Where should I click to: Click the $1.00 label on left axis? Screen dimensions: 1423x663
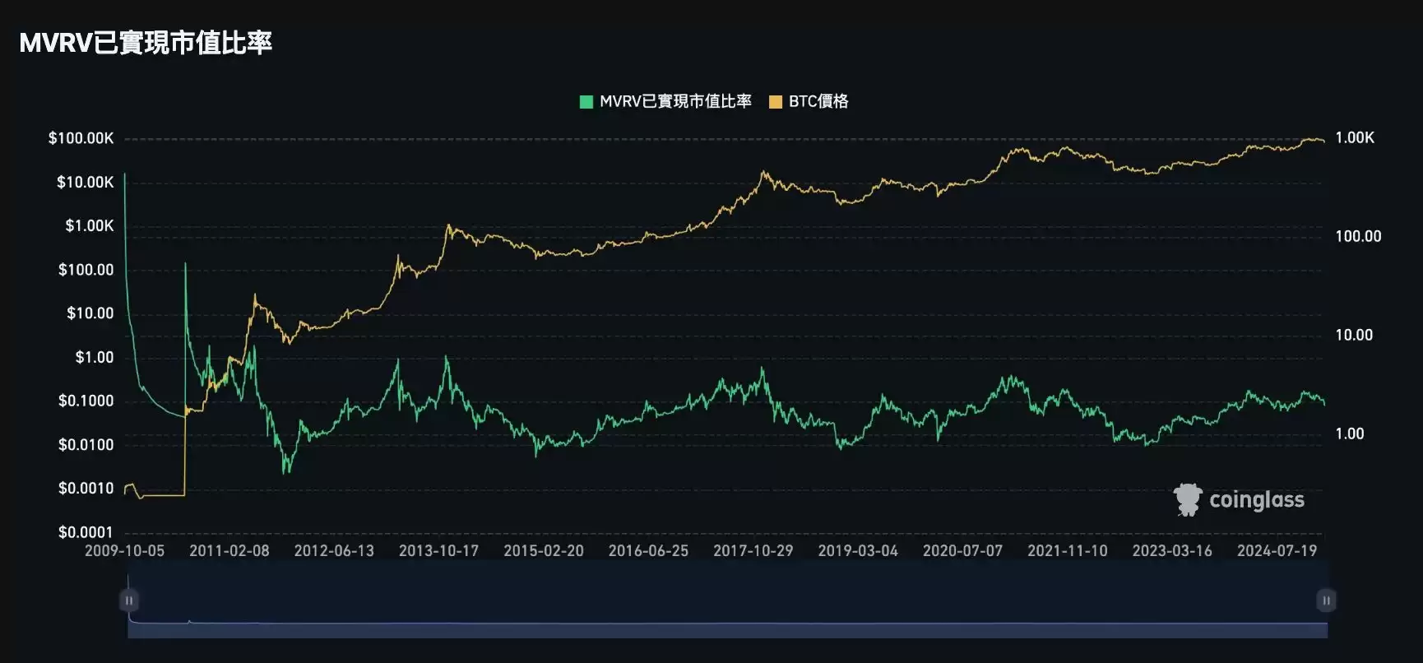94,357
